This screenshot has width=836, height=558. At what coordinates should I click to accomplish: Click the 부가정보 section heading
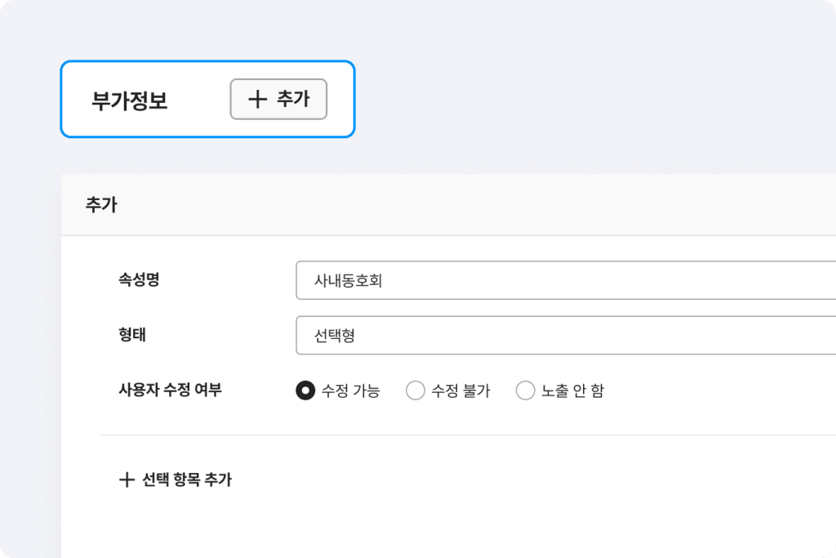point(130,100)
